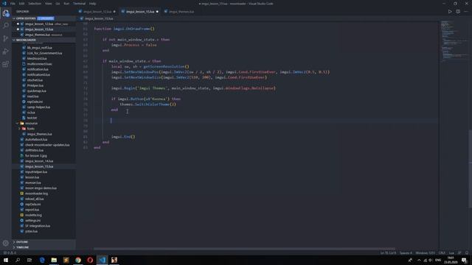Screen dimensions: 472x265
Task: Open the Selection menu
Action: pos(35,4)
